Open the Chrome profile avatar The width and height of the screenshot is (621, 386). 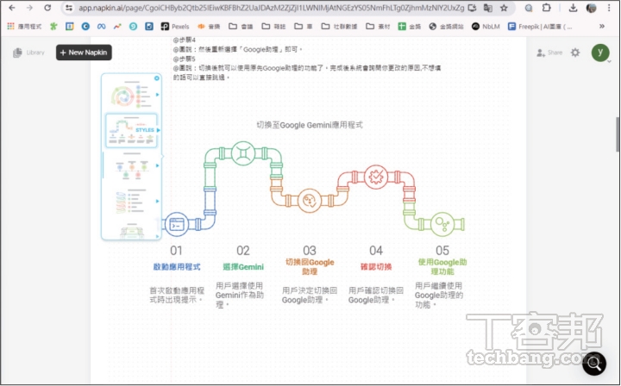click(591, 8)
